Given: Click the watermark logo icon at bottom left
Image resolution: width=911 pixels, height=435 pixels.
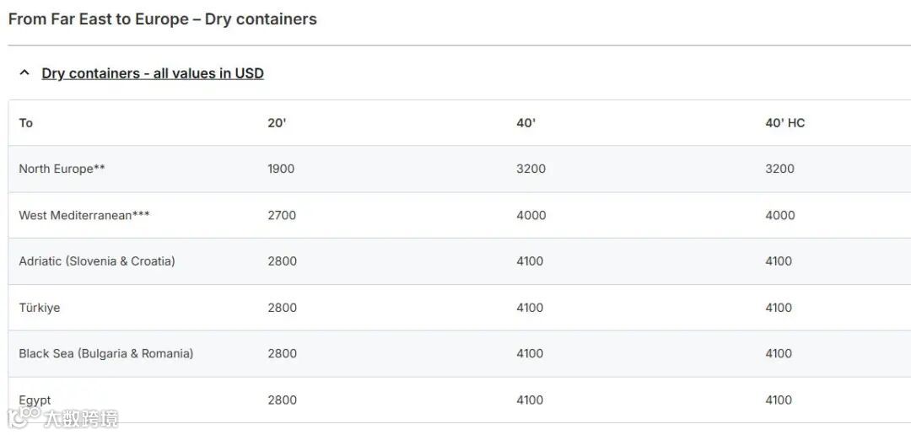Looking at the screenshot, I should click(24, 418).
